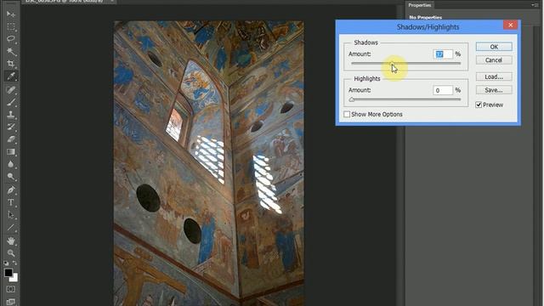The height and width of the screenshot is (306, 544).
Task: Select the Hand tool
Action: click(11, 241)
